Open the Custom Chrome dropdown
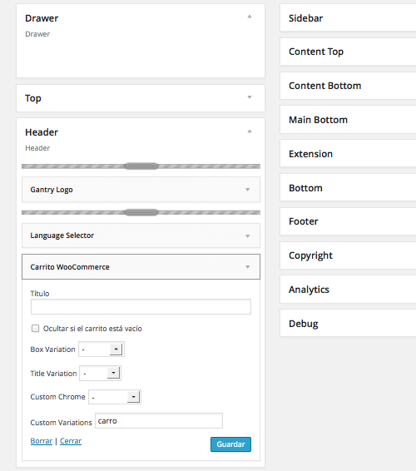 pyautogui.click(x=115, y=397)
